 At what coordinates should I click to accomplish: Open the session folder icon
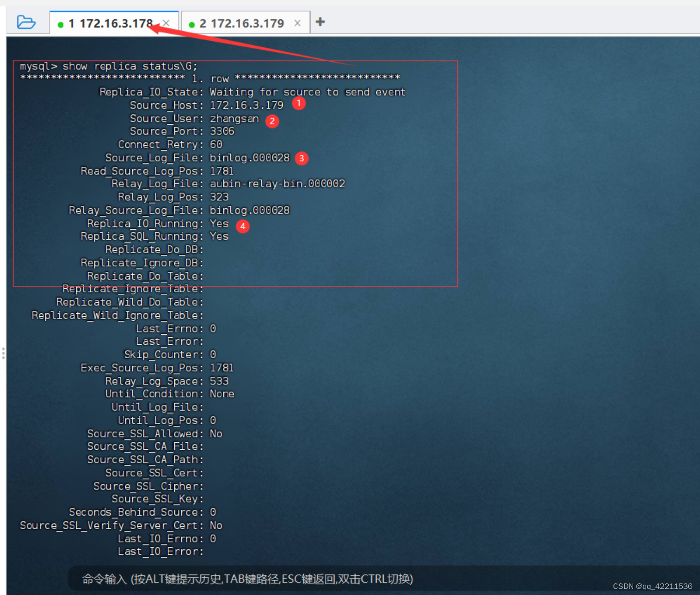click(x=26, y=22)
